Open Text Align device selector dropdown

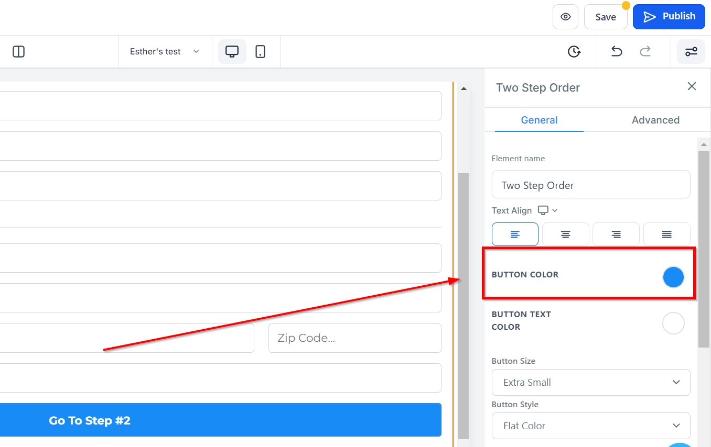click(x=548, y=210)
